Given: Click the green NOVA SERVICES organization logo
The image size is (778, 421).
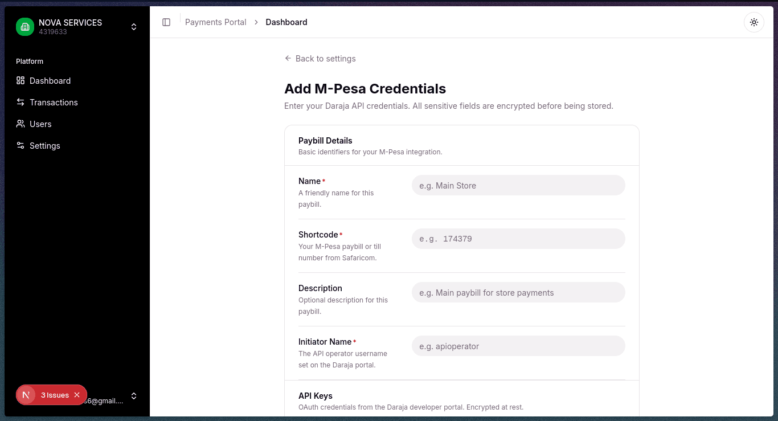Looking at the screenshot, I should point(25,27).
